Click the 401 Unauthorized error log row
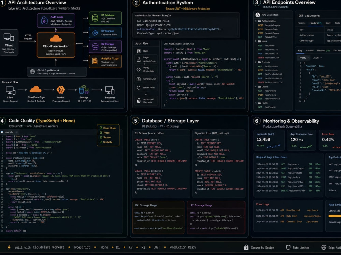This screenshot has width=341, height=255. tap(287, 210)
